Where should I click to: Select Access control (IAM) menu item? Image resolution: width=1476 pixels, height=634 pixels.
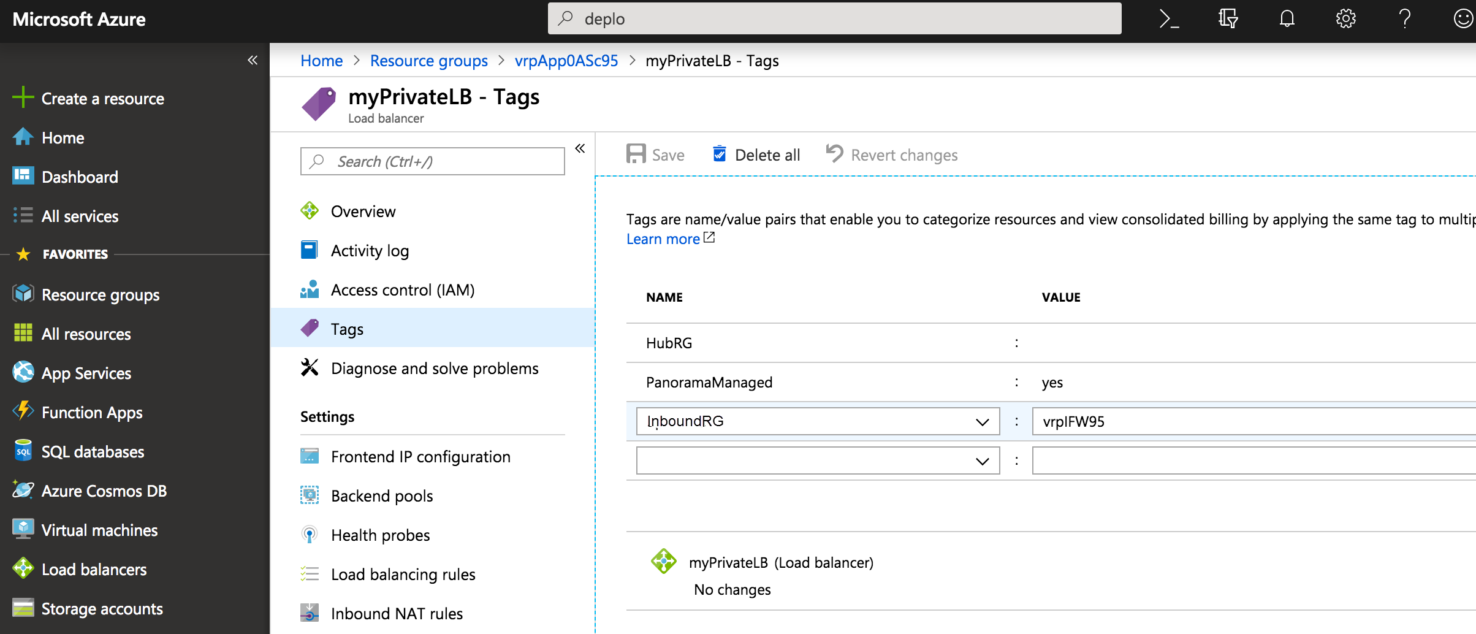[x=403, y=290]
